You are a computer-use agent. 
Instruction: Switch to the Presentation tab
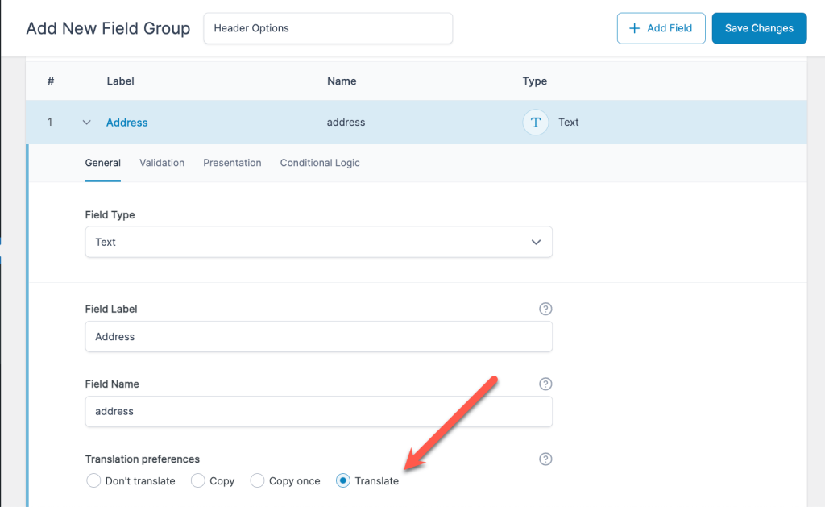tap(232, 163)
